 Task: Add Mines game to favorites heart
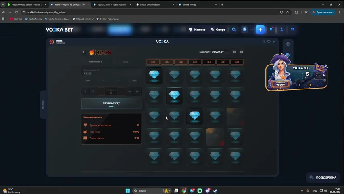269,42
